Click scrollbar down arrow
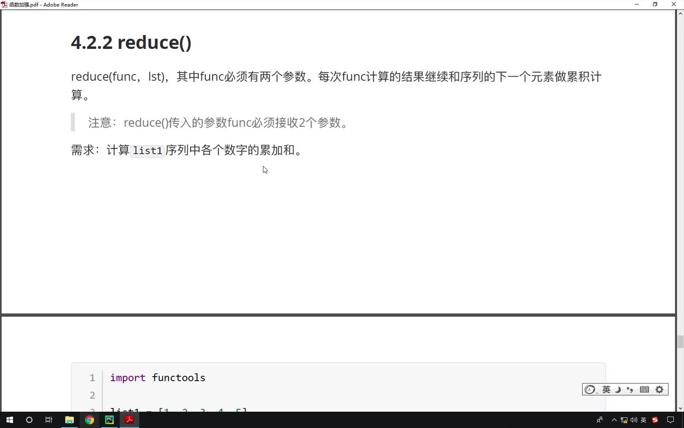The height and width of the screenshot is (428, 684). (680, 408)
